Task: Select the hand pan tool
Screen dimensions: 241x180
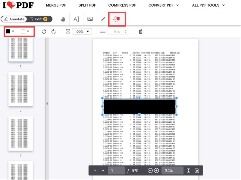Action: 63,19
